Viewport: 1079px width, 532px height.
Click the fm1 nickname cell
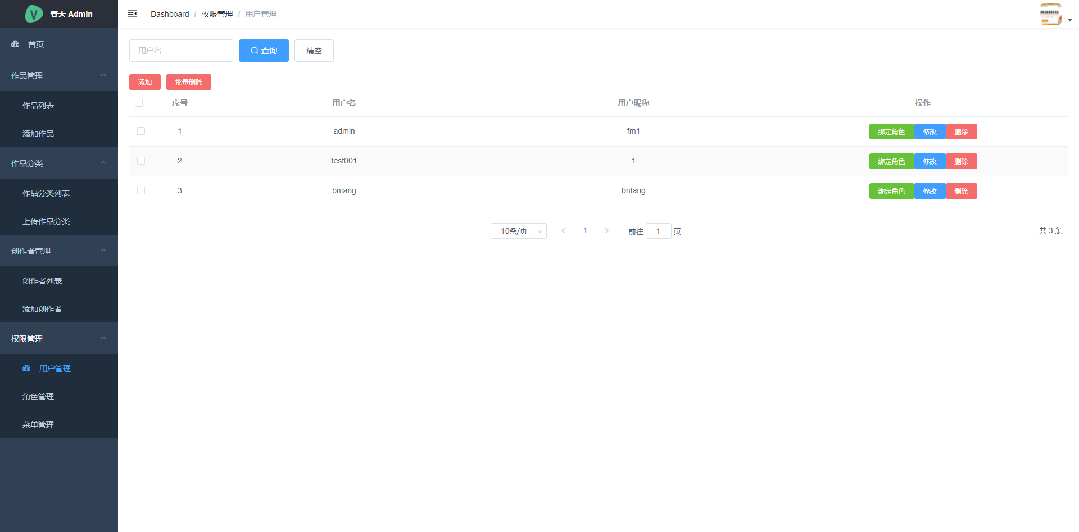[633, 131]
